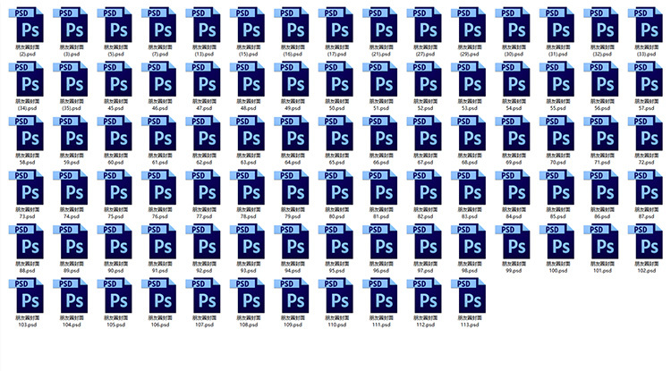Click the file name ending "(35).psd"
The height and width of the screenshot is (371, 671).
[72, 105]
